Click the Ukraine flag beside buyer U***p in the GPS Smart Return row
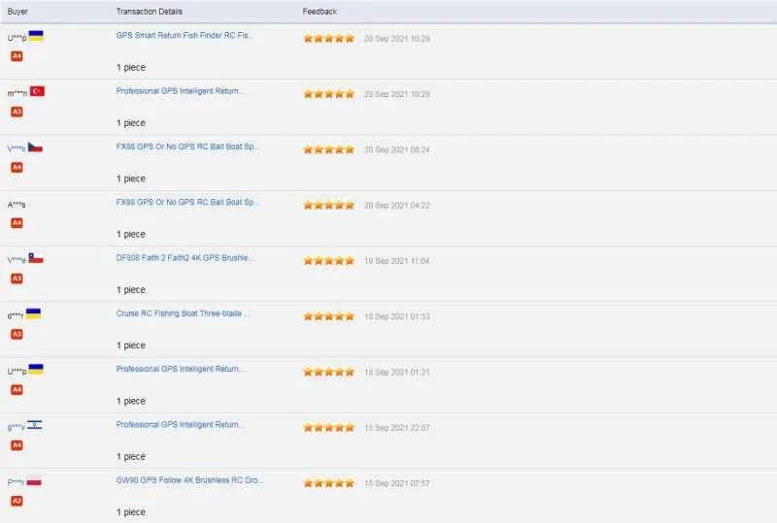 36,36
